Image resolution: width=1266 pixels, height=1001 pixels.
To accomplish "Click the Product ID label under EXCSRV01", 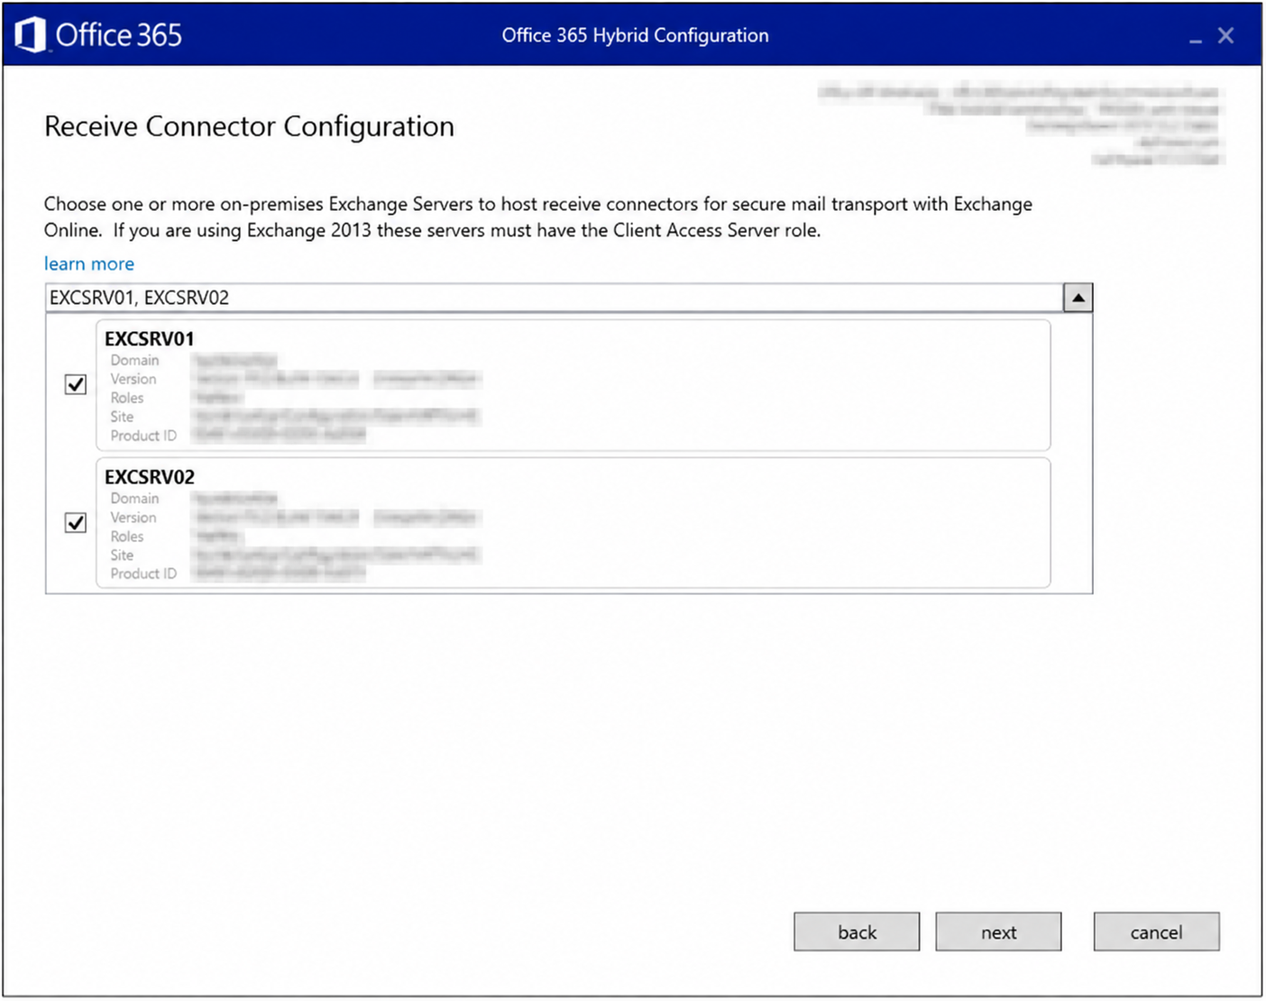I will click(143, 436).
